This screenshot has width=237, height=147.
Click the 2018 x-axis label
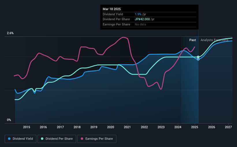coord(77,127)
